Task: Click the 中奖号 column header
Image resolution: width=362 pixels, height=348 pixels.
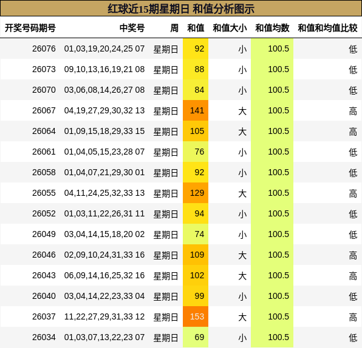Action: pyautogui.click(x=132, y=28)
